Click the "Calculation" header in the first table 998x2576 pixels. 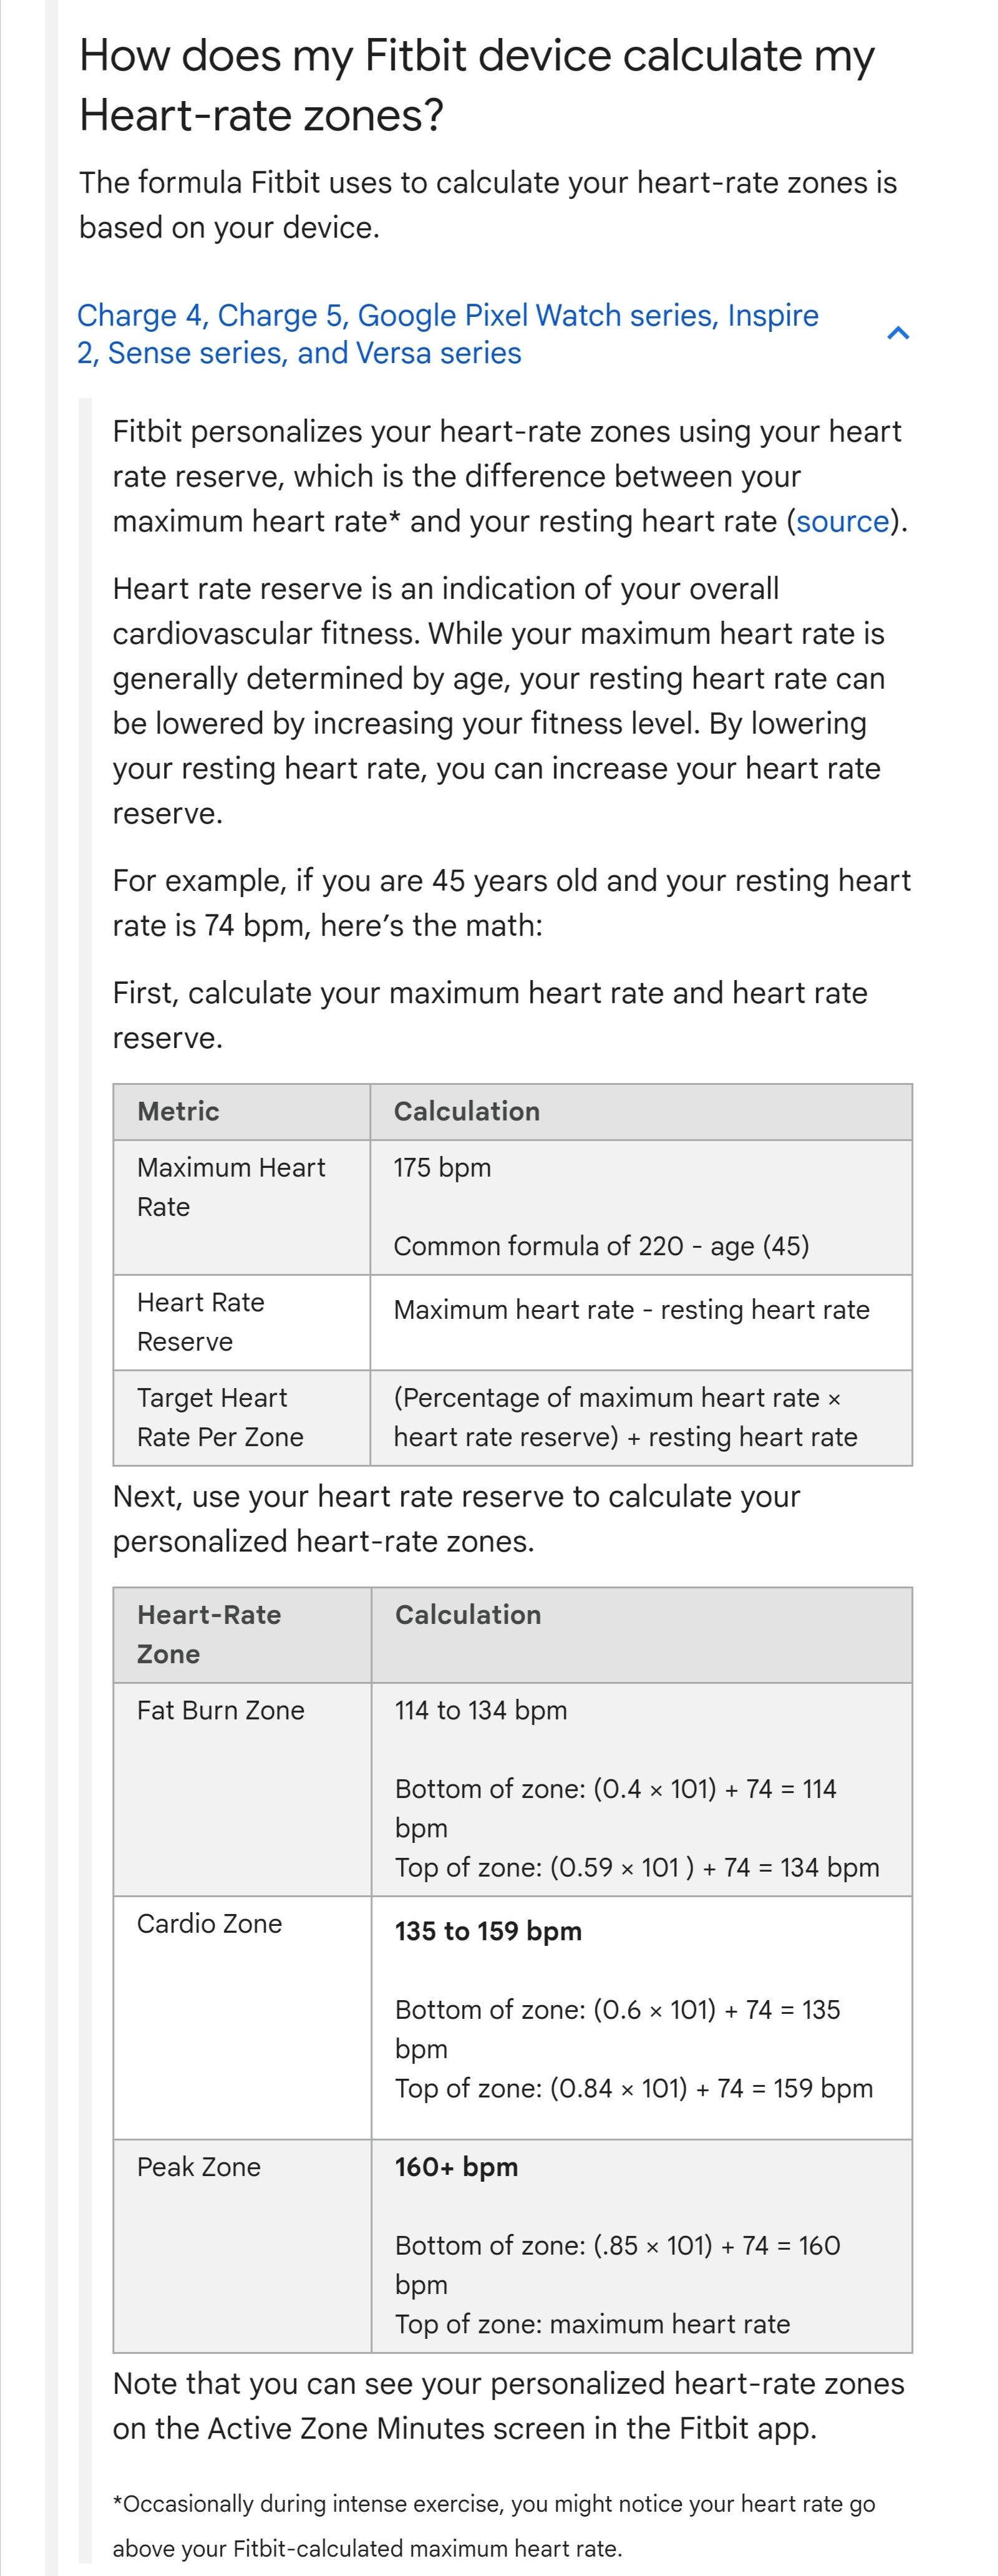[x=466, y=1111]
